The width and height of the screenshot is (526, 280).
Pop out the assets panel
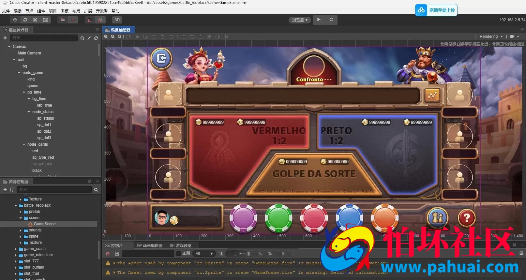tap(89, 181)
